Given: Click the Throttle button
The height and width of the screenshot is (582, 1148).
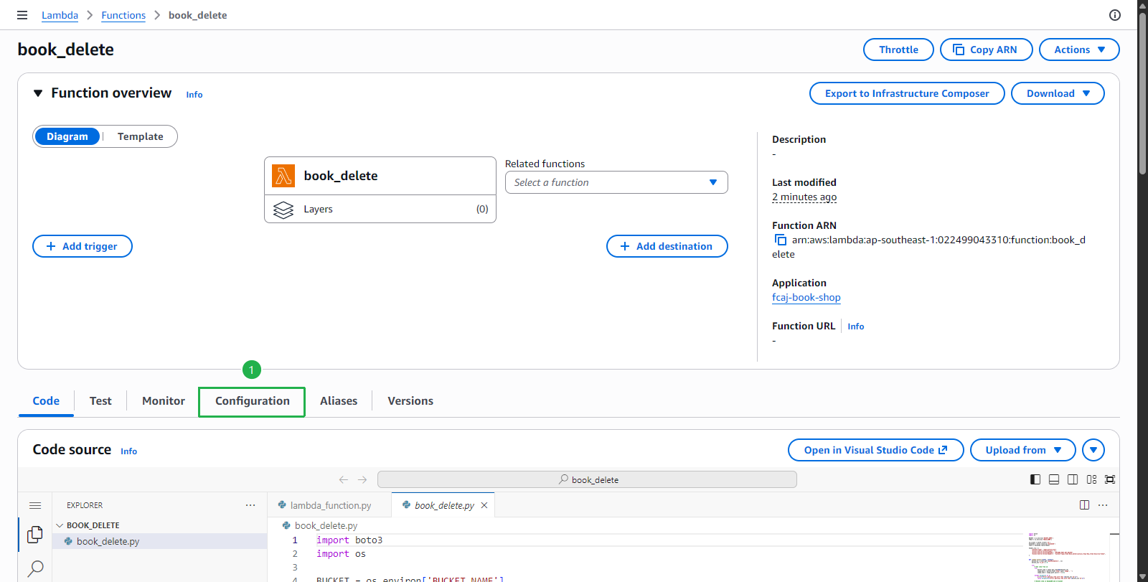Looking at the screenshot, I should [898, 50].
